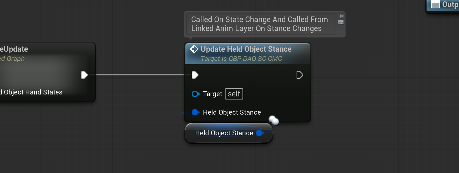The height and width of the screenshot is (173, 459).
Task: Pin the node comment bubble
Action: 341,16
